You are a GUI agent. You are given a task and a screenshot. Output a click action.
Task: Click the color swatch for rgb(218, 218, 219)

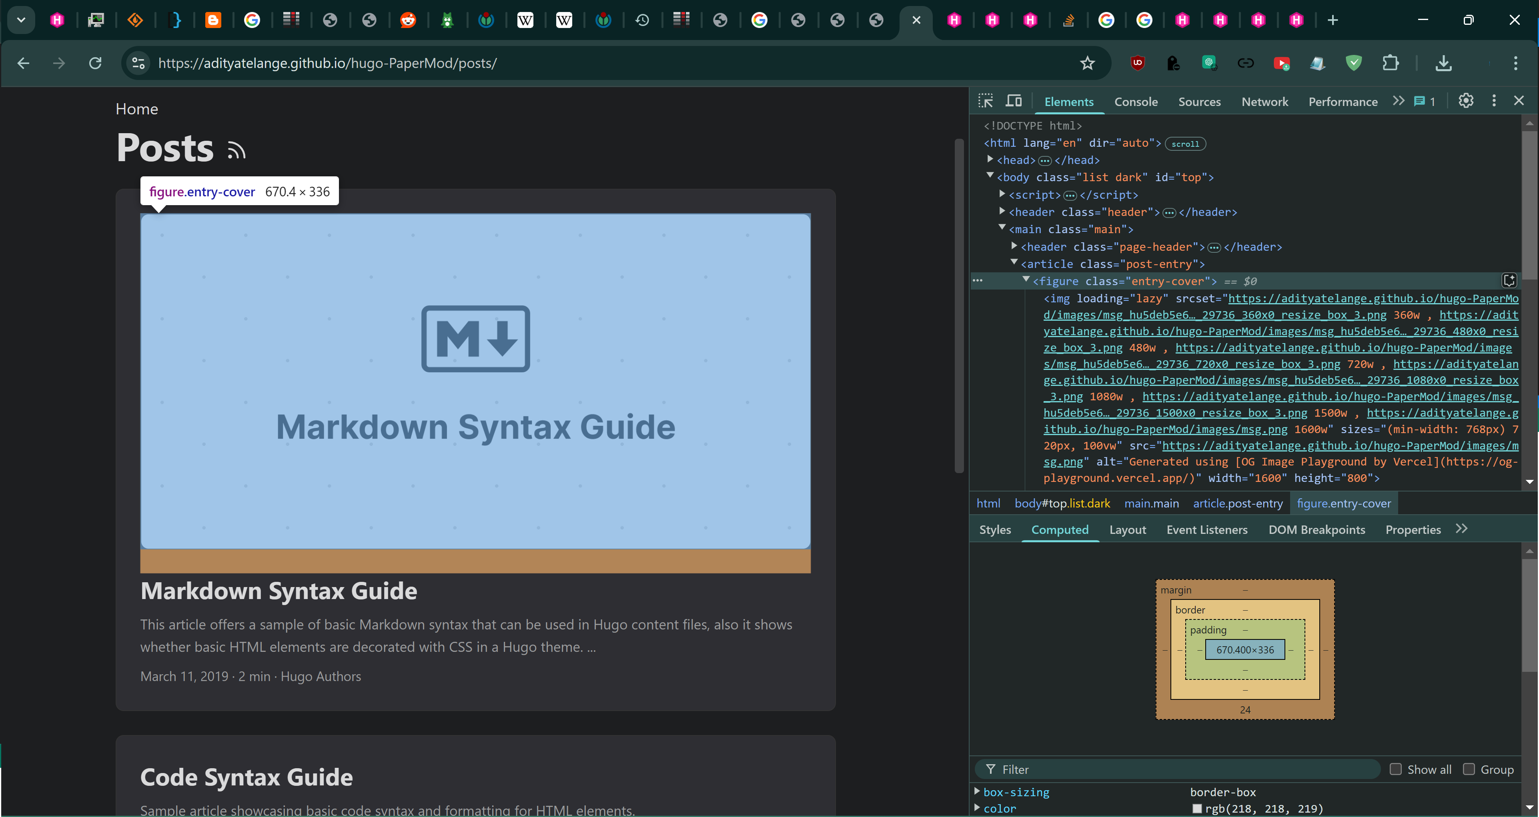coord(1197,809)
